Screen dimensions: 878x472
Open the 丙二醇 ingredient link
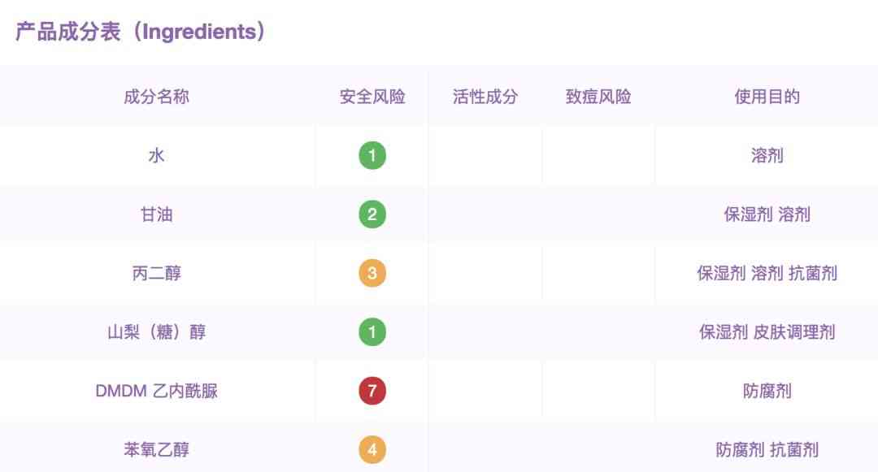tap(156, 273)
